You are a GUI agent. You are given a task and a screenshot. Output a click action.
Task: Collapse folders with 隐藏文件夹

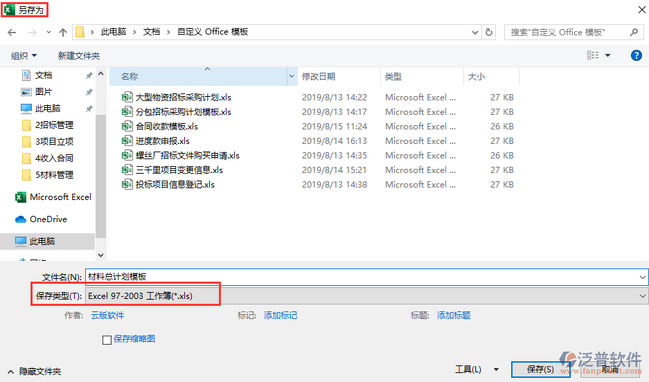(x=35, y=372)
